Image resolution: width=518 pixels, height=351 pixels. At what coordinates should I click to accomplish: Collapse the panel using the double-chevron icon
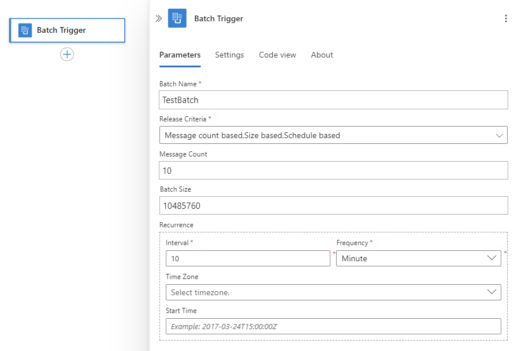(158, 18)
